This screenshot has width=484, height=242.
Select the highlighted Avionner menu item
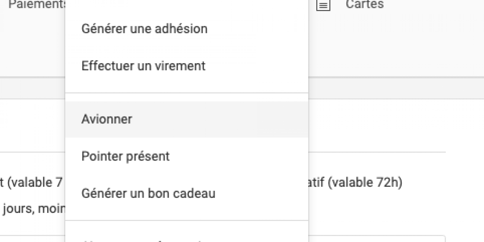pyautogui.click(x=187, y=119)
